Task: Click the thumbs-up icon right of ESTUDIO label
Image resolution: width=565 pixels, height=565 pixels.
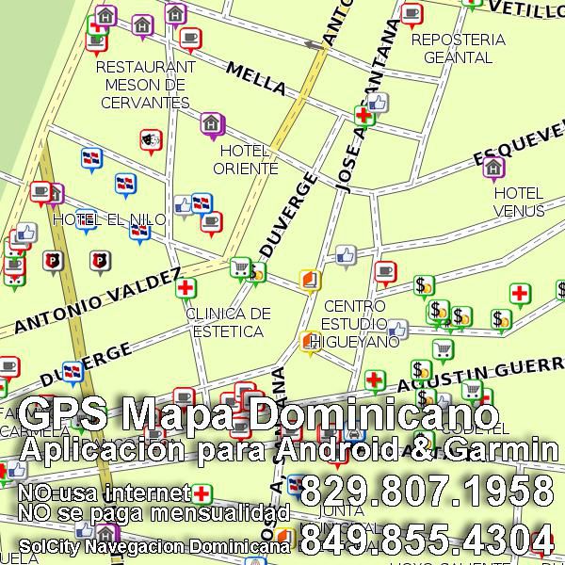Action: tap(397, 329)
